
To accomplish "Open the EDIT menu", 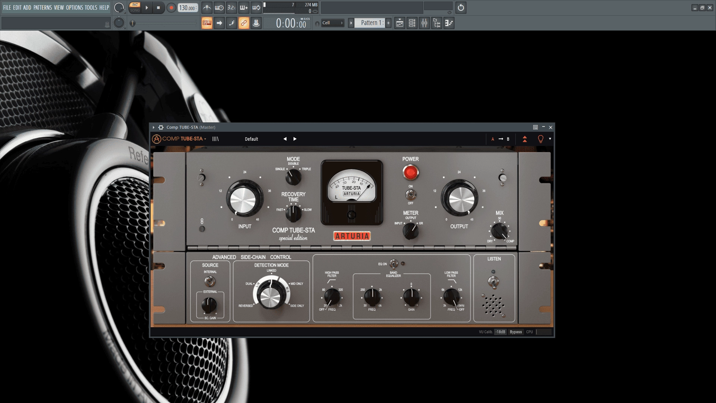I will (17, 7).
